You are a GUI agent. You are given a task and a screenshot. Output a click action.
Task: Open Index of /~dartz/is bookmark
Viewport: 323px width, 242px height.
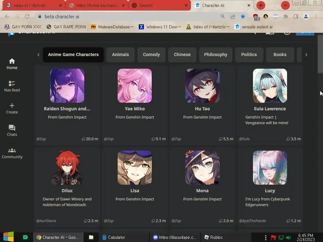pyautogui.click(x=208, y=27)
